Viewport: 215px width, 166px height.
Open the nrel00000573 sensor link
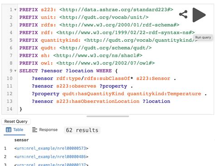coord(51,148)
